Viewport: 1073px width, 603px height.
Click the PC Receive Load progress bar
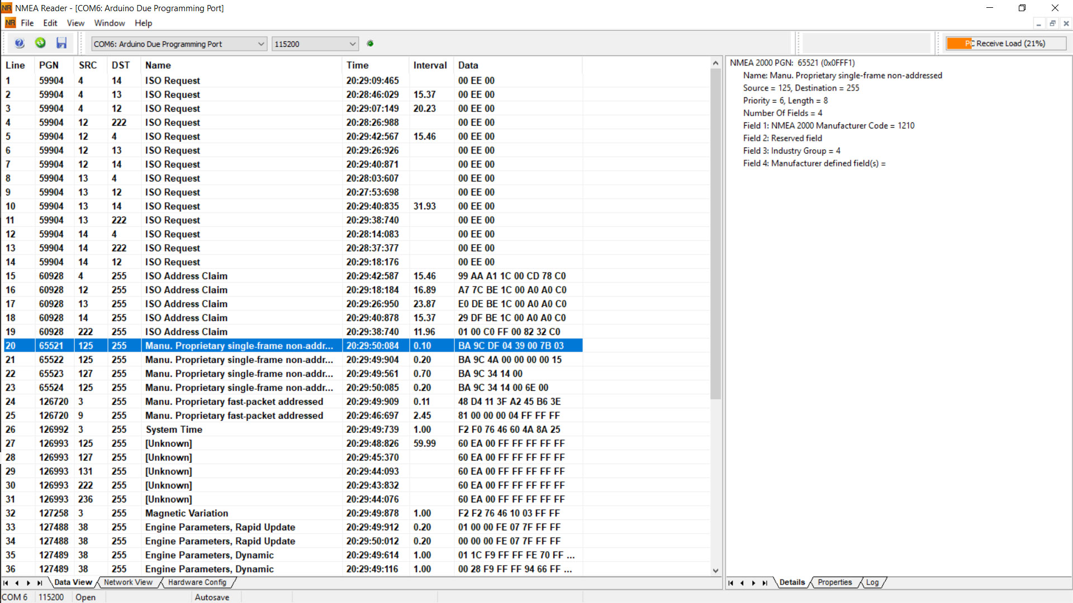(x=1005, y=43)
